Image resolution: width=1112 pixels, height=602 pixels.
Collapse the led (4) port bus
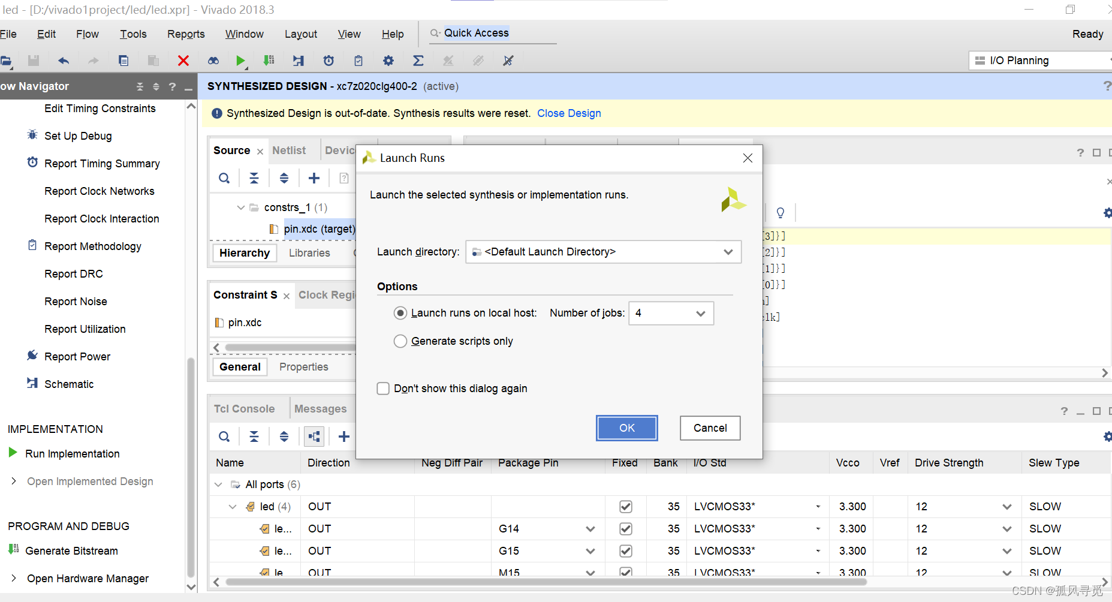tap(233, 507)
